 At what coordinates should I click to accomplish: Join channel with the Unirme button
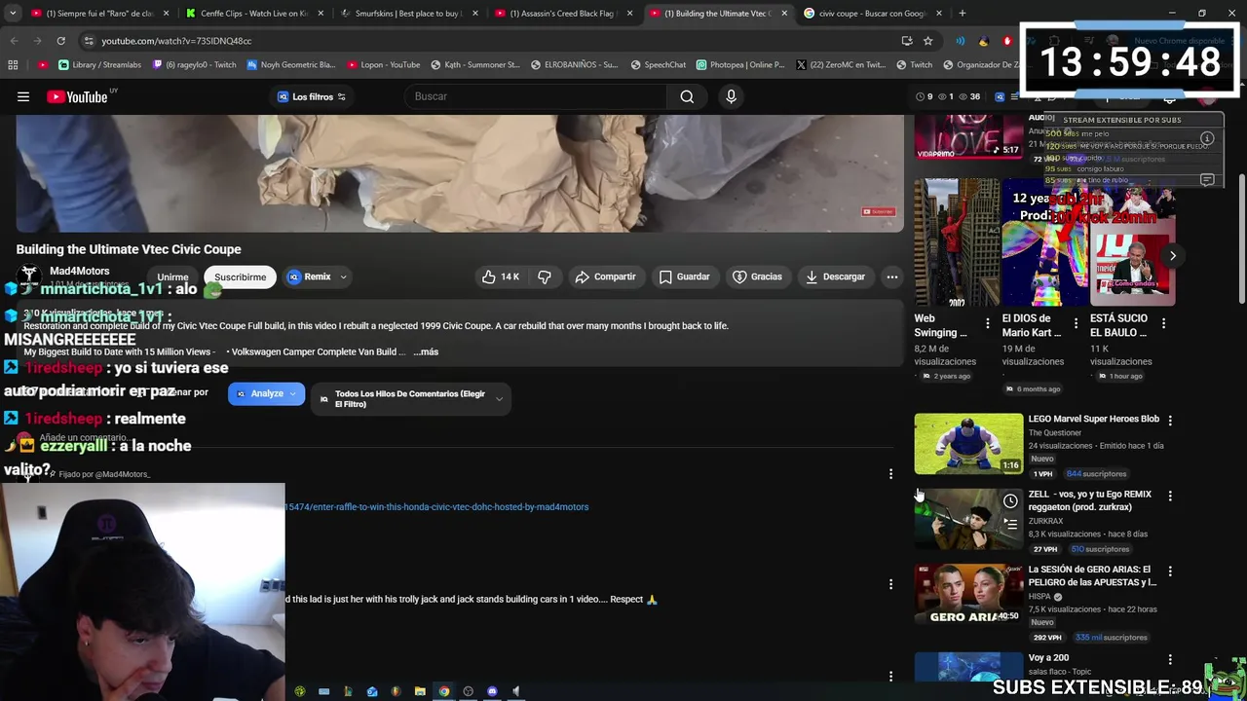click(172, 277)
